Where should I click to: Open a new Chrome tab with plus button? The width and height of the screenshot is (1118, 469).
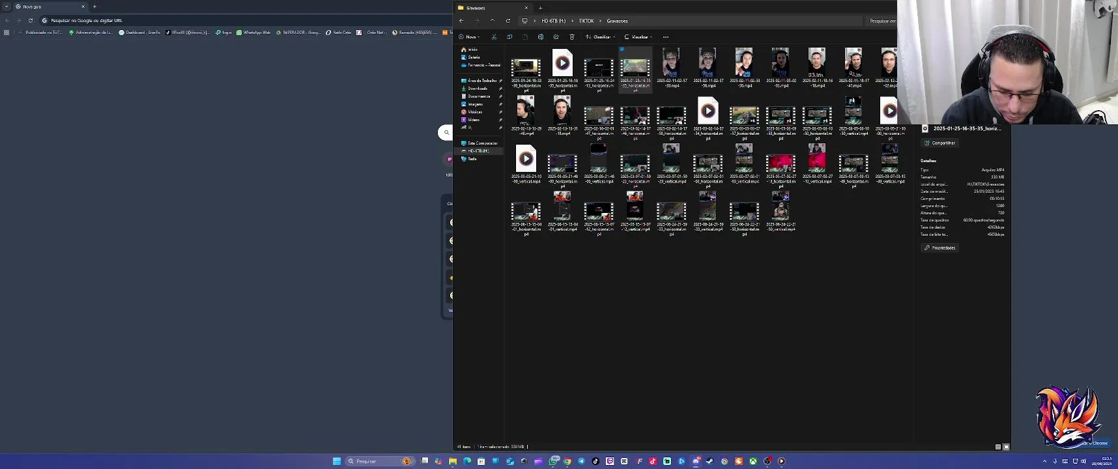click(94, 7)
